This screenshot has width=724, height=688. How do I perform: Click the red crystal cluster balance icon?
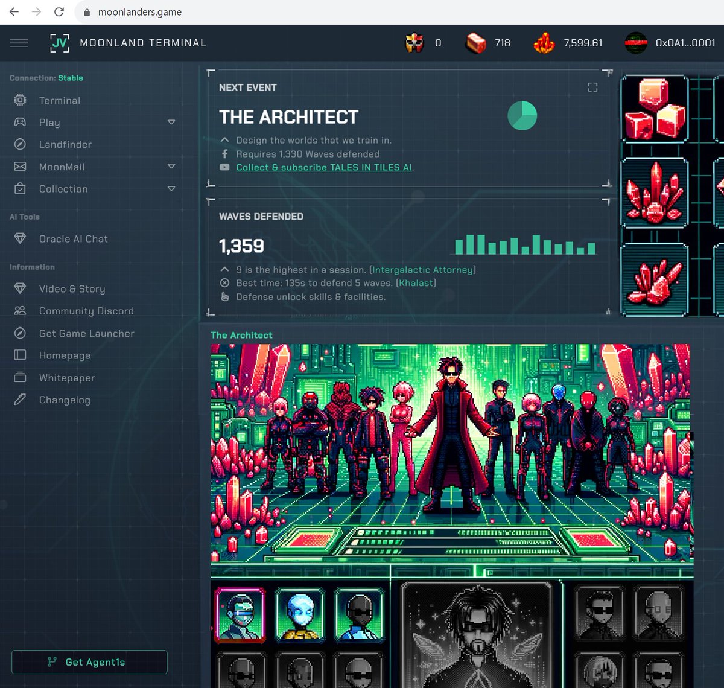pos(544,43)
